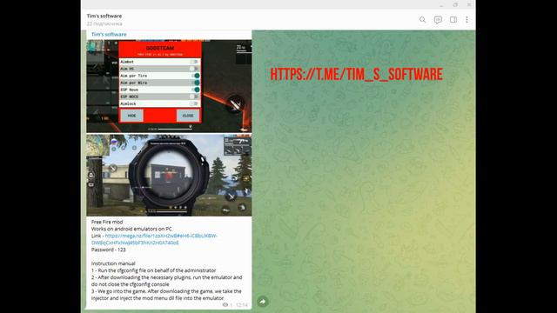
Task: Open the channel discussion comments icon
Action: [x=438, y=19]
